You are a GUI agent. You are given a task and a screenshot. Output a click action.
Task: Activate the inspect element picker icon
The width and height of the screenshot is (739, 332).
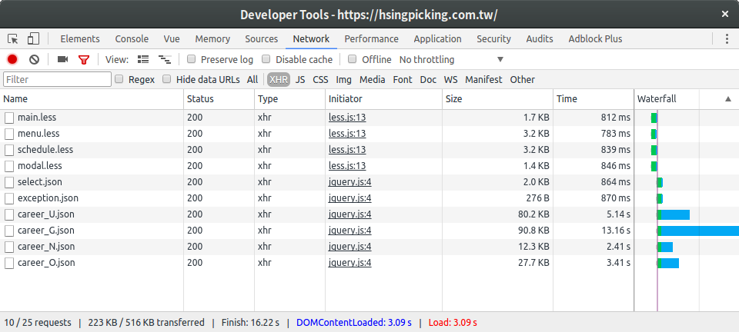tap(12, 38)
